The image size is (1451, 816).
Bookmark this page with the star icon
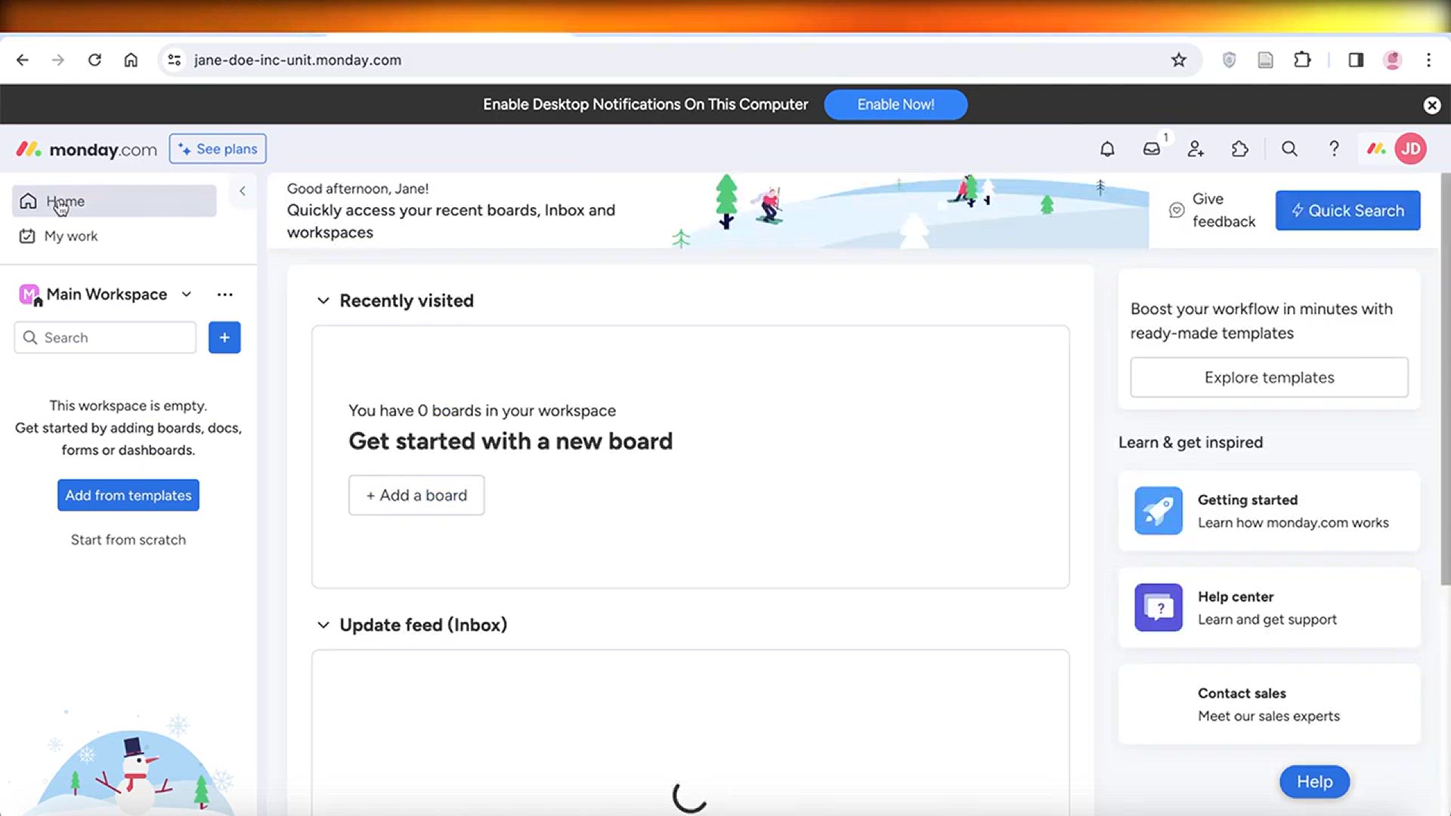click(1178, 60)
